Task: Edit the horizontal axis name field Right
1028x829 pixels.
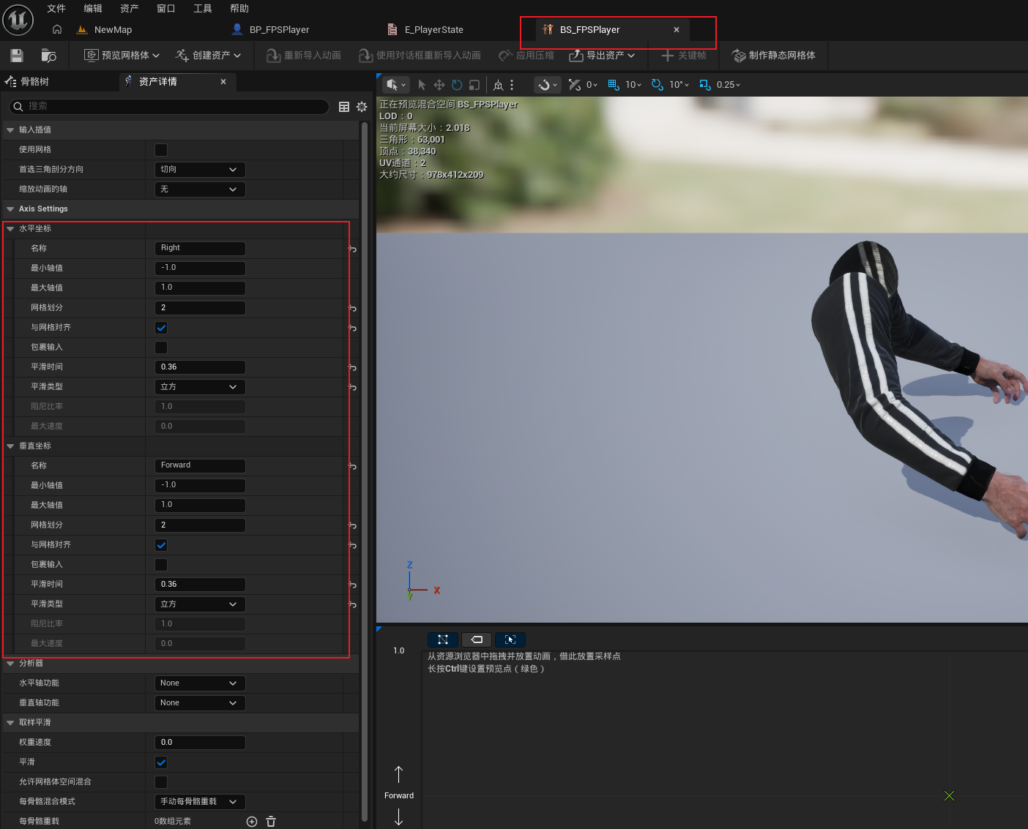Action: [x=200, y=248]
